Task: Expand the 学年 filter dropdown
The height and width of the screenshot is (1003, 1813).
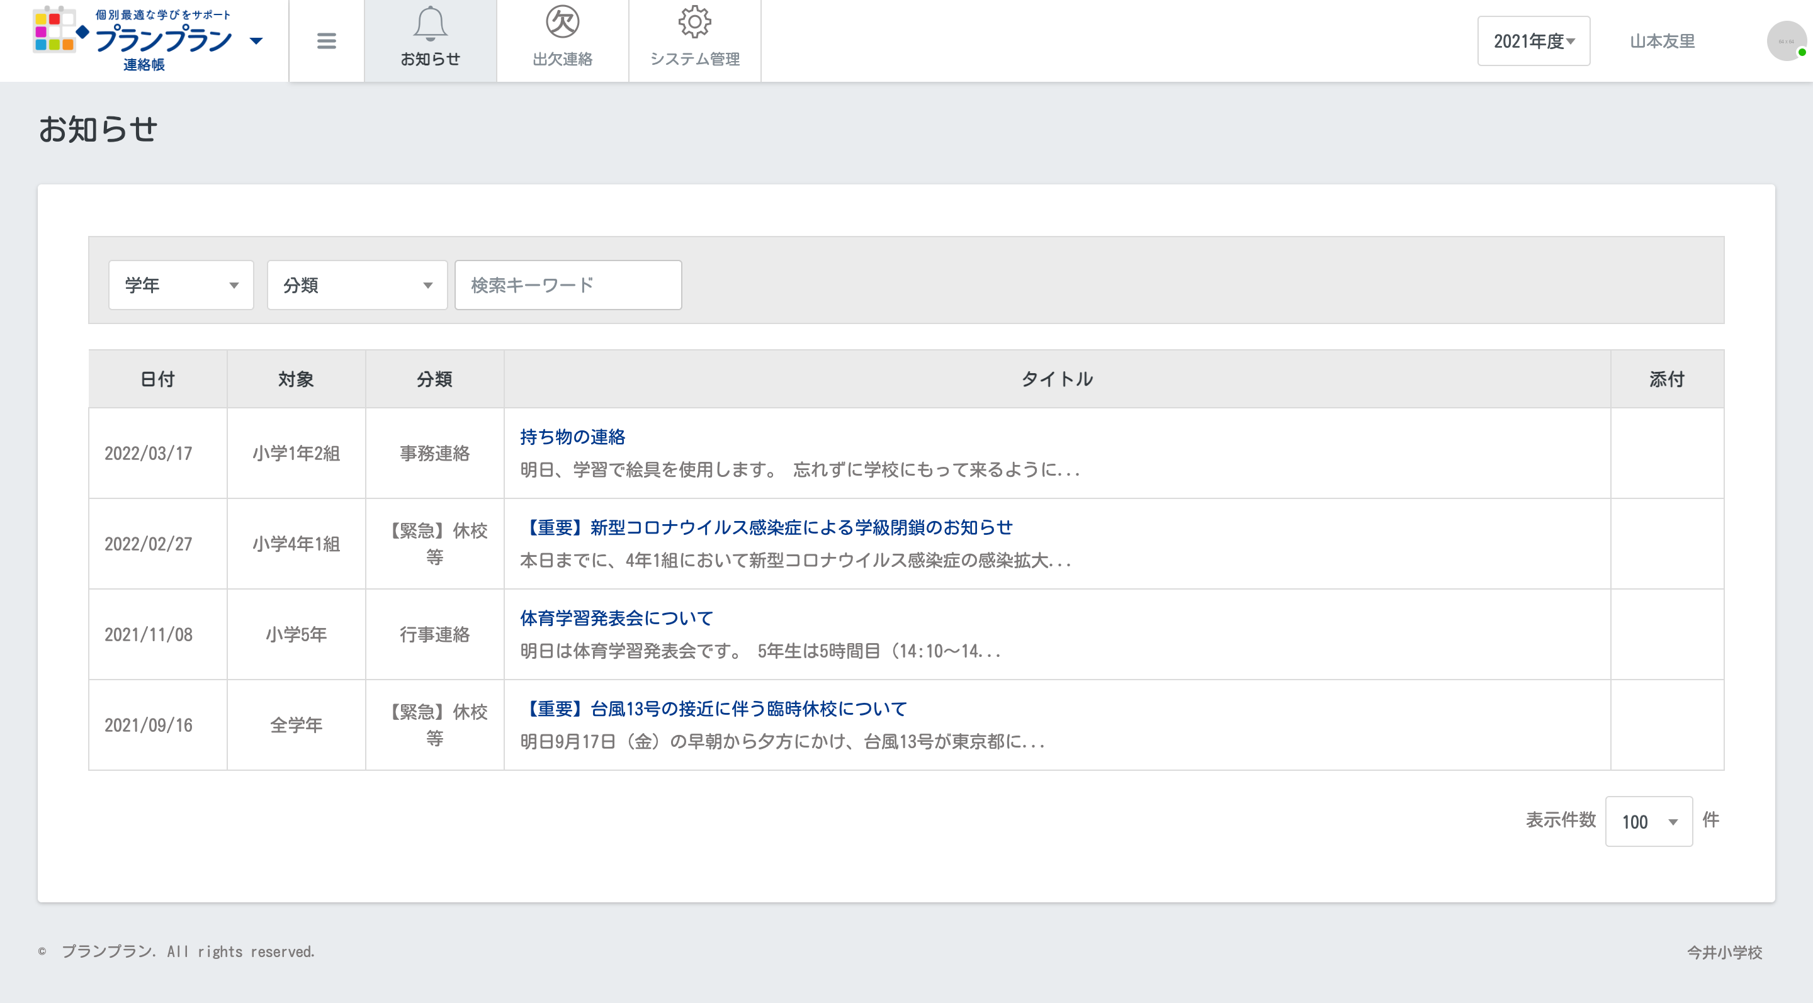Action: [181, 285]
